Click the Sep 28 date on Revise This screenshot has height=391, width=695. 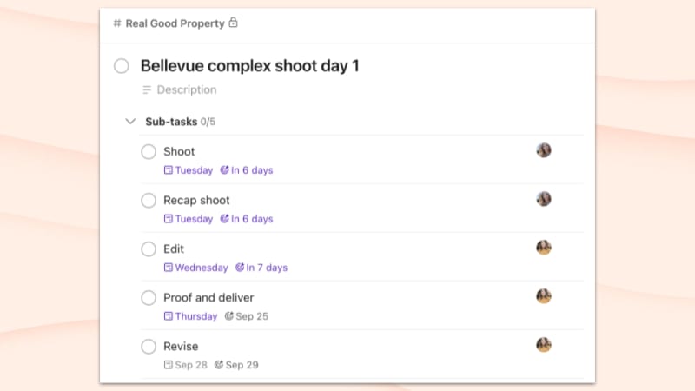coord(185,365)
